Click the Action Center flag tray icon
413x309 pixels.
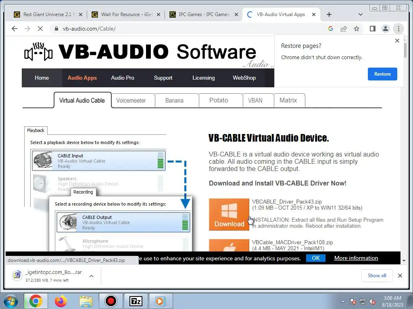(353, 302)
